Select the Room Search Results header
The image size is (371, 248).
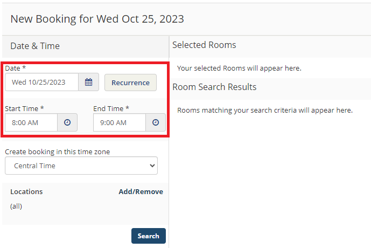(x=214, y=87)
